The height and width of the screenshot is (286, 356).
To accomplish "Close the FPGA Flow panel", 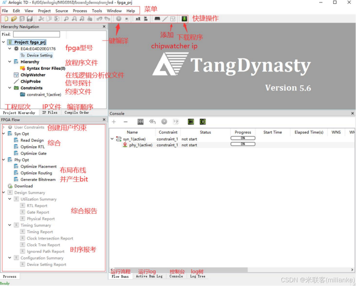I will 104,119.
